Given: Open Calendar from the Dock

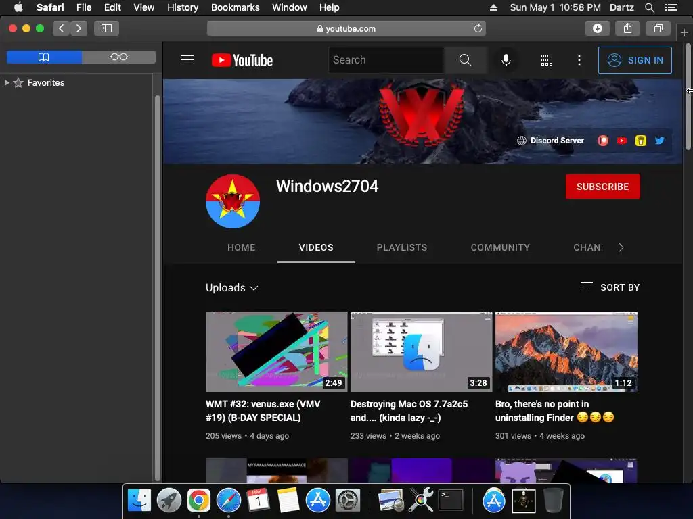Looking at the screenshot, I should (258, 501).
